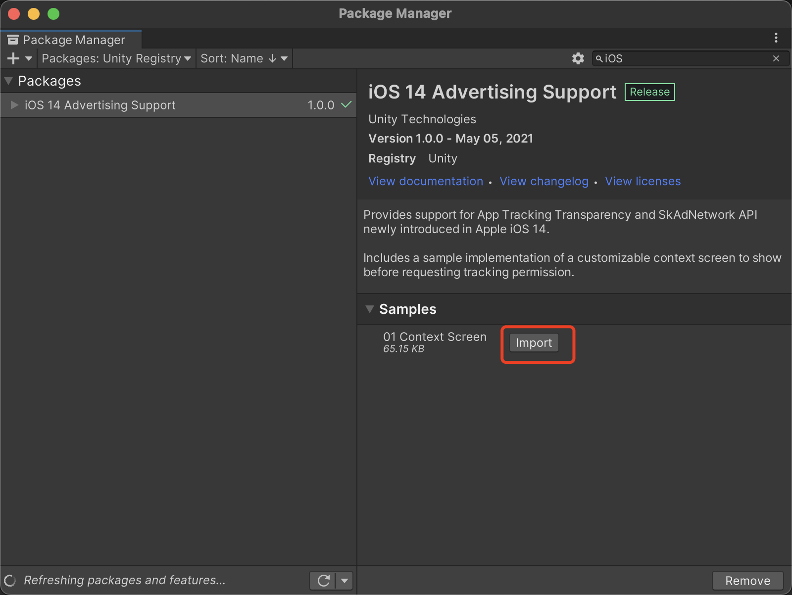This screenshot has height=595, width=792.
Task: Import the 01 Context Screen sample
Action: 534,343
